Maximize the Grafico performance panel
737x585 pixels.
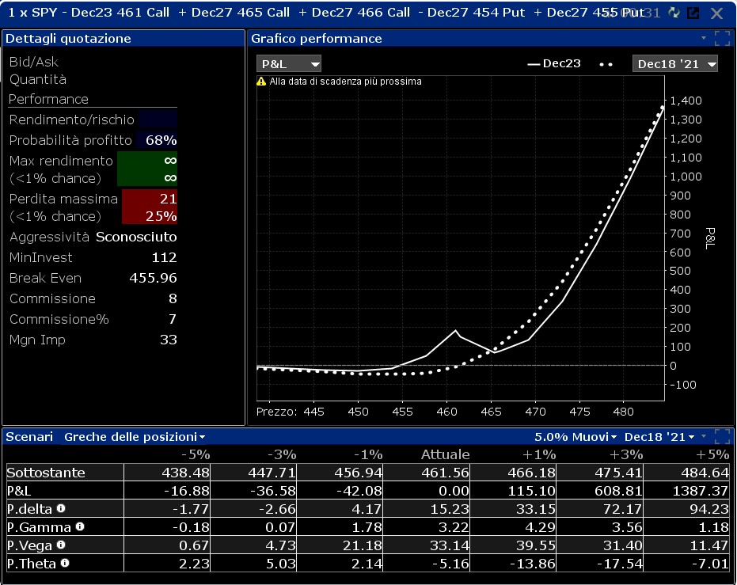723,39
